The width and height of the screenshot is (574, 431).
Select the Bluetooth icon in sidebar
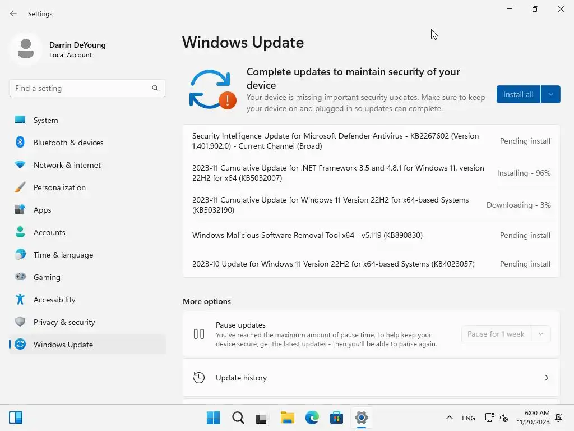pyautogui.click(x=20, y=142)
